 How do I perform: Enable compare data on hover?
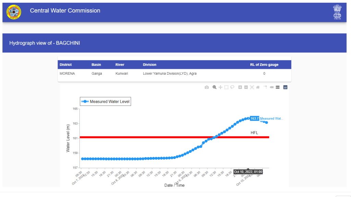pos(278,87)
